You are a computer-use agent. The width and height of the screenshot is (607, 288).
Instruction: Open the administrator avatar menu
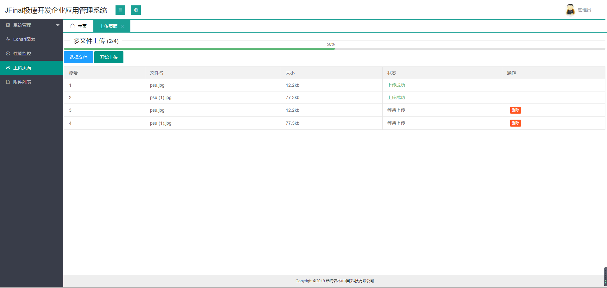click(570, 10)
